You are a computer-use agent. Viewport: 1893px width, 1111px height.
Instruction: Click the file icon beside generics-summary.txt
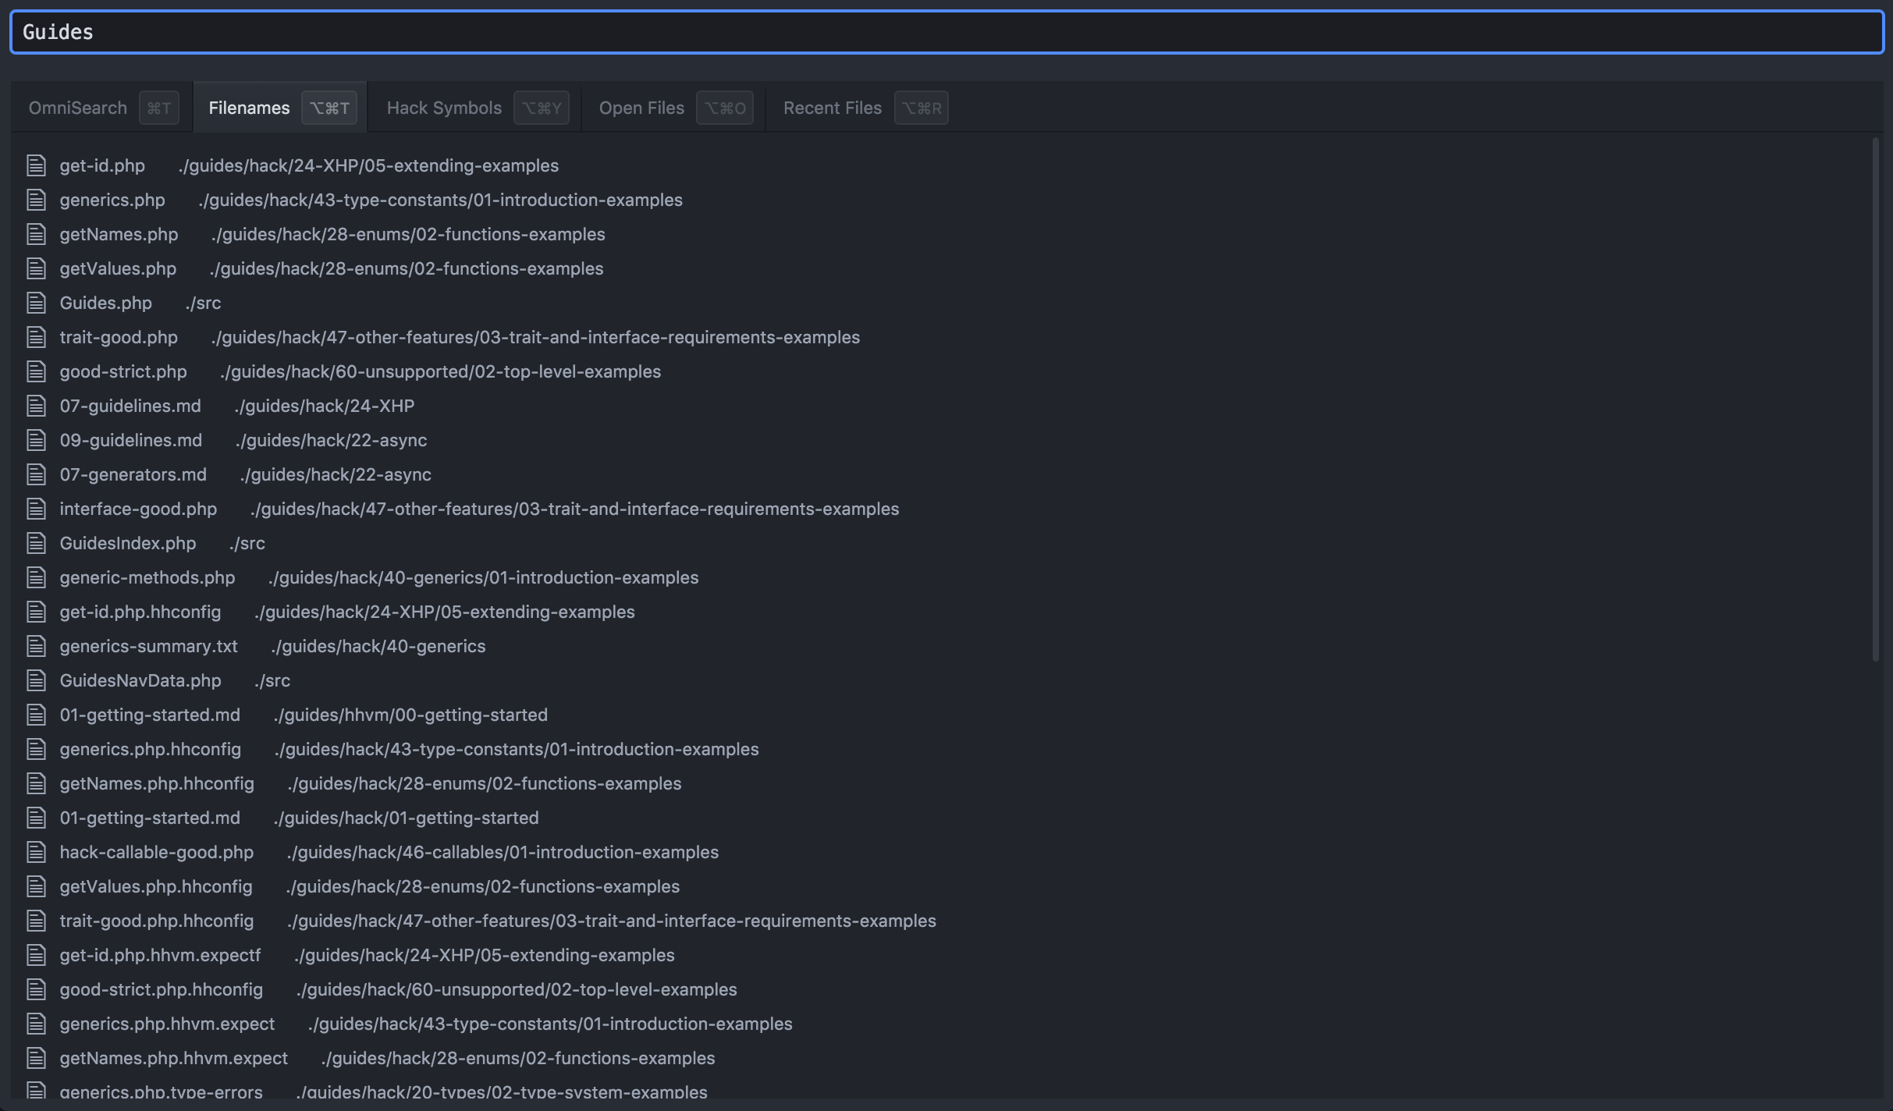click(x=36, y=645)
